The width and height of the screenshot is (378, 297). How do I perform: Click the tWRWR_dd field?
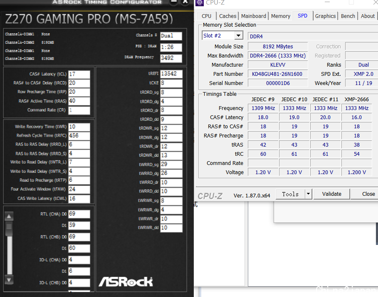click(171, 228)
